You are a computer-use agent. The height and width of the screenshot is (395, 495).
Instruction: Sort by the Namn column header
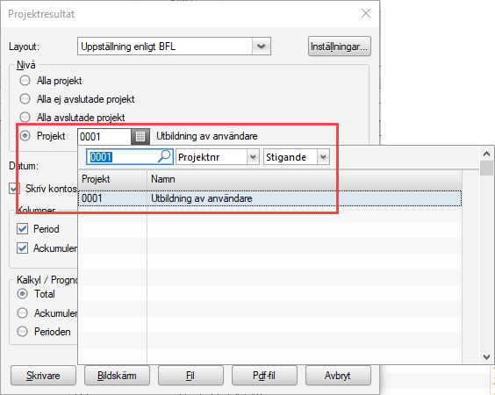(x=305, y=179)
